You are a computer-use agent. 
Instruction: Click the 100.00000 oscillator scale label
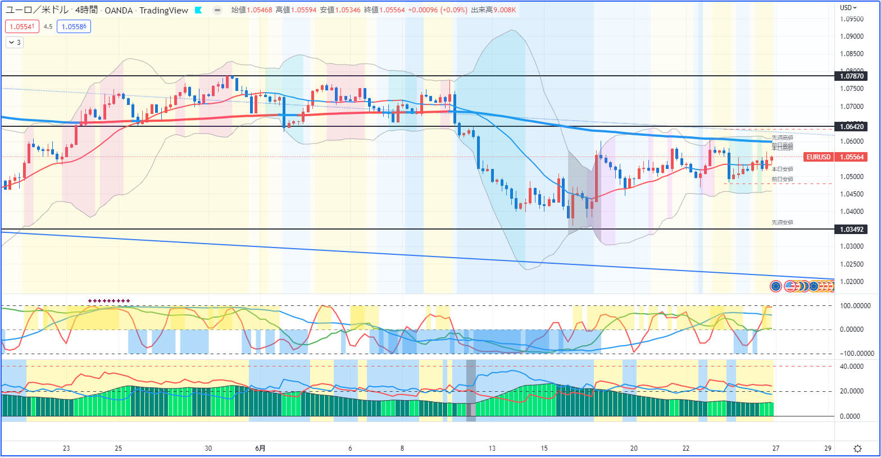(855, 306)
